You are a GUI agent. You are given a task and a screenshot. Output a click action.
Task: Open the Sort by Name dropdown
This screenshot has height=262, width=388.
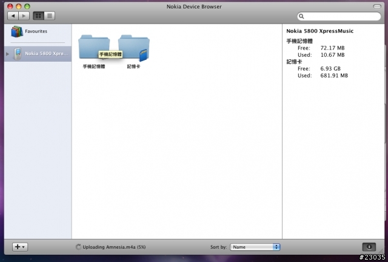255,247
